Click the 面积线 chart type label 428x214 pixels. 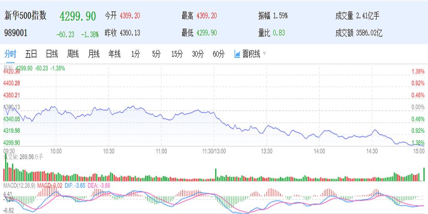click(x=251, y=54)
